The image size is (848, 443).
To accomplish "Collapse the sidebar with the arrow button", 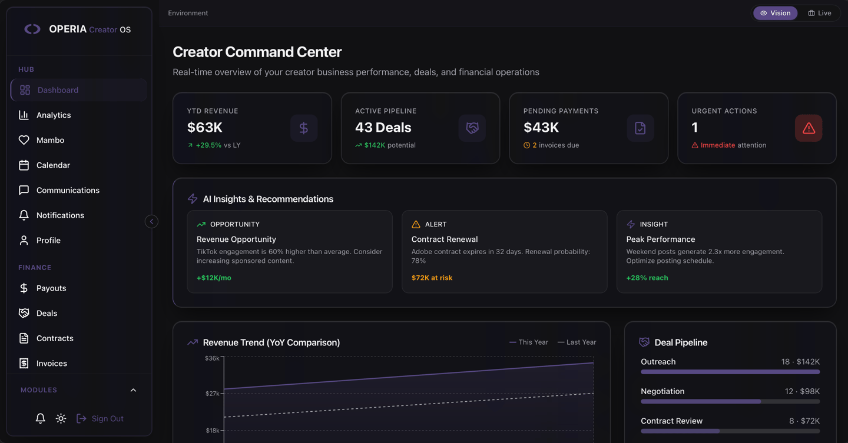I will 151,221.
